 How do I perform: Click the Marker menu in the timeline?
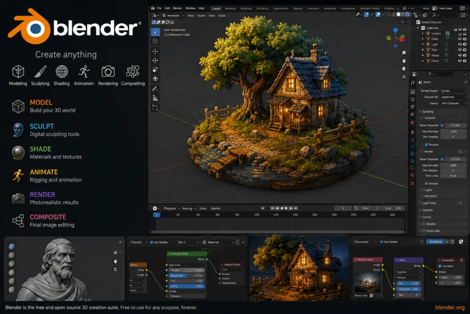coord(216,208)
